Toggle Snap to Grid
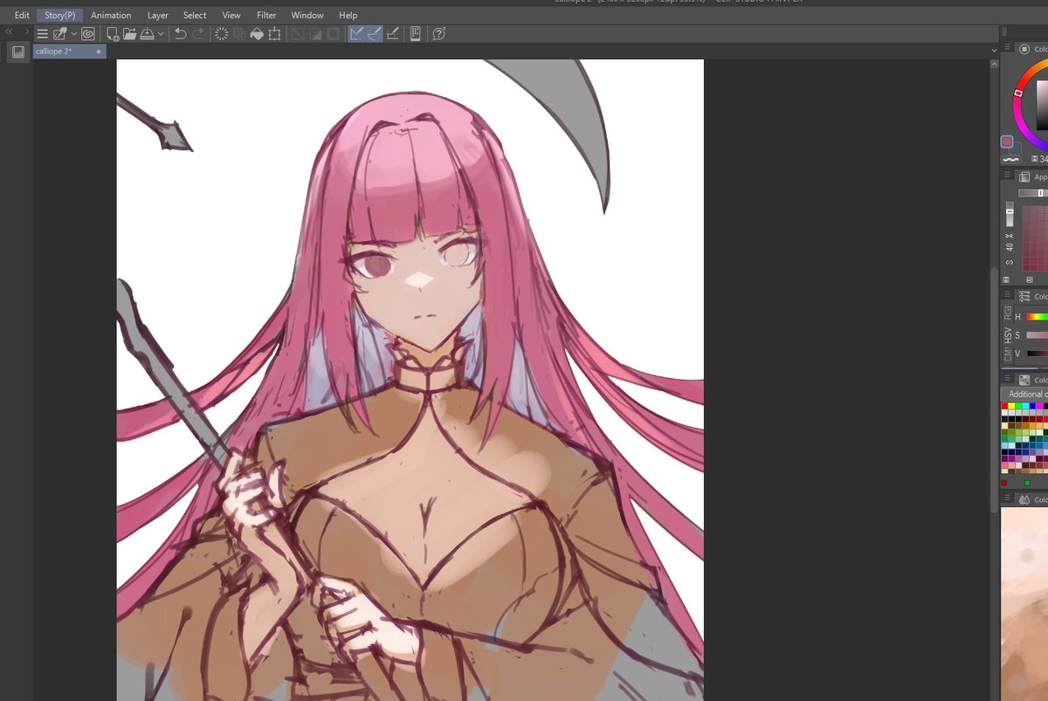This screenshot has height=701, width=1048. coord(392,34)
